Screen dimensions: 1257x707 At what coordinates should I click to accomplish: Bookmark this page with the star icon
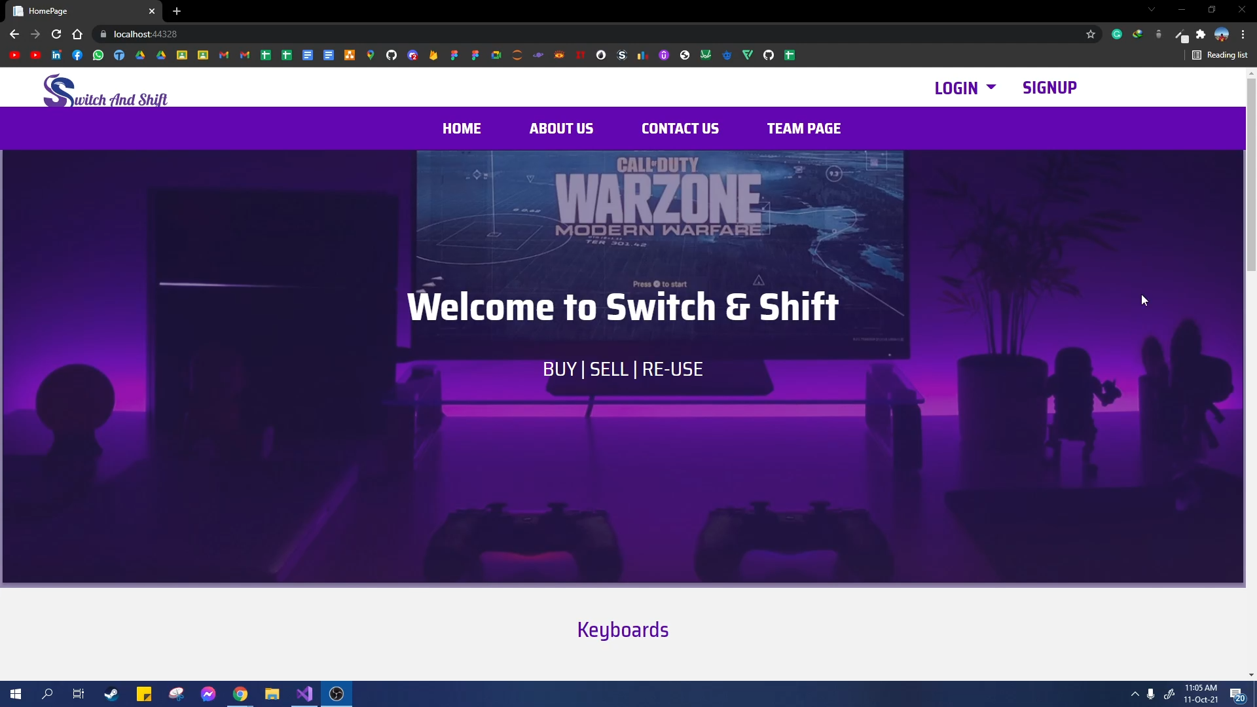[x=1091, y=34]
